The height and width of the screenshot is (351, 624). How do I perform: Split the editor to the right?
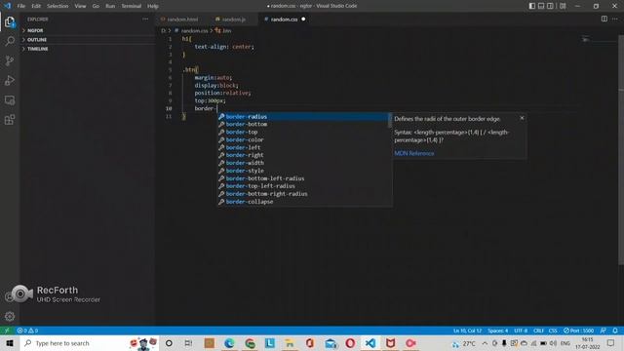click(604, 19)
